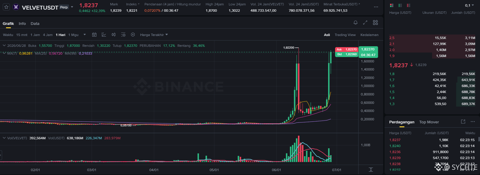Select the 1,8 bid price row
The width and height of the screenshot is (480, 175).
tap(432, 74)
